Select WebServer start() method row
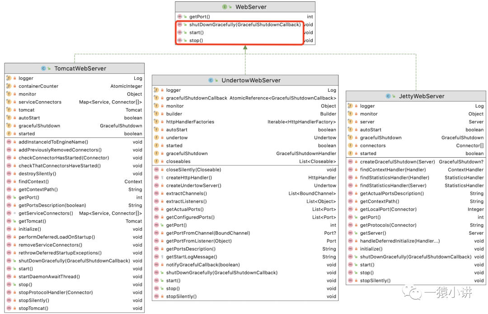The image size is (488, 314). [x=245, y=33]
